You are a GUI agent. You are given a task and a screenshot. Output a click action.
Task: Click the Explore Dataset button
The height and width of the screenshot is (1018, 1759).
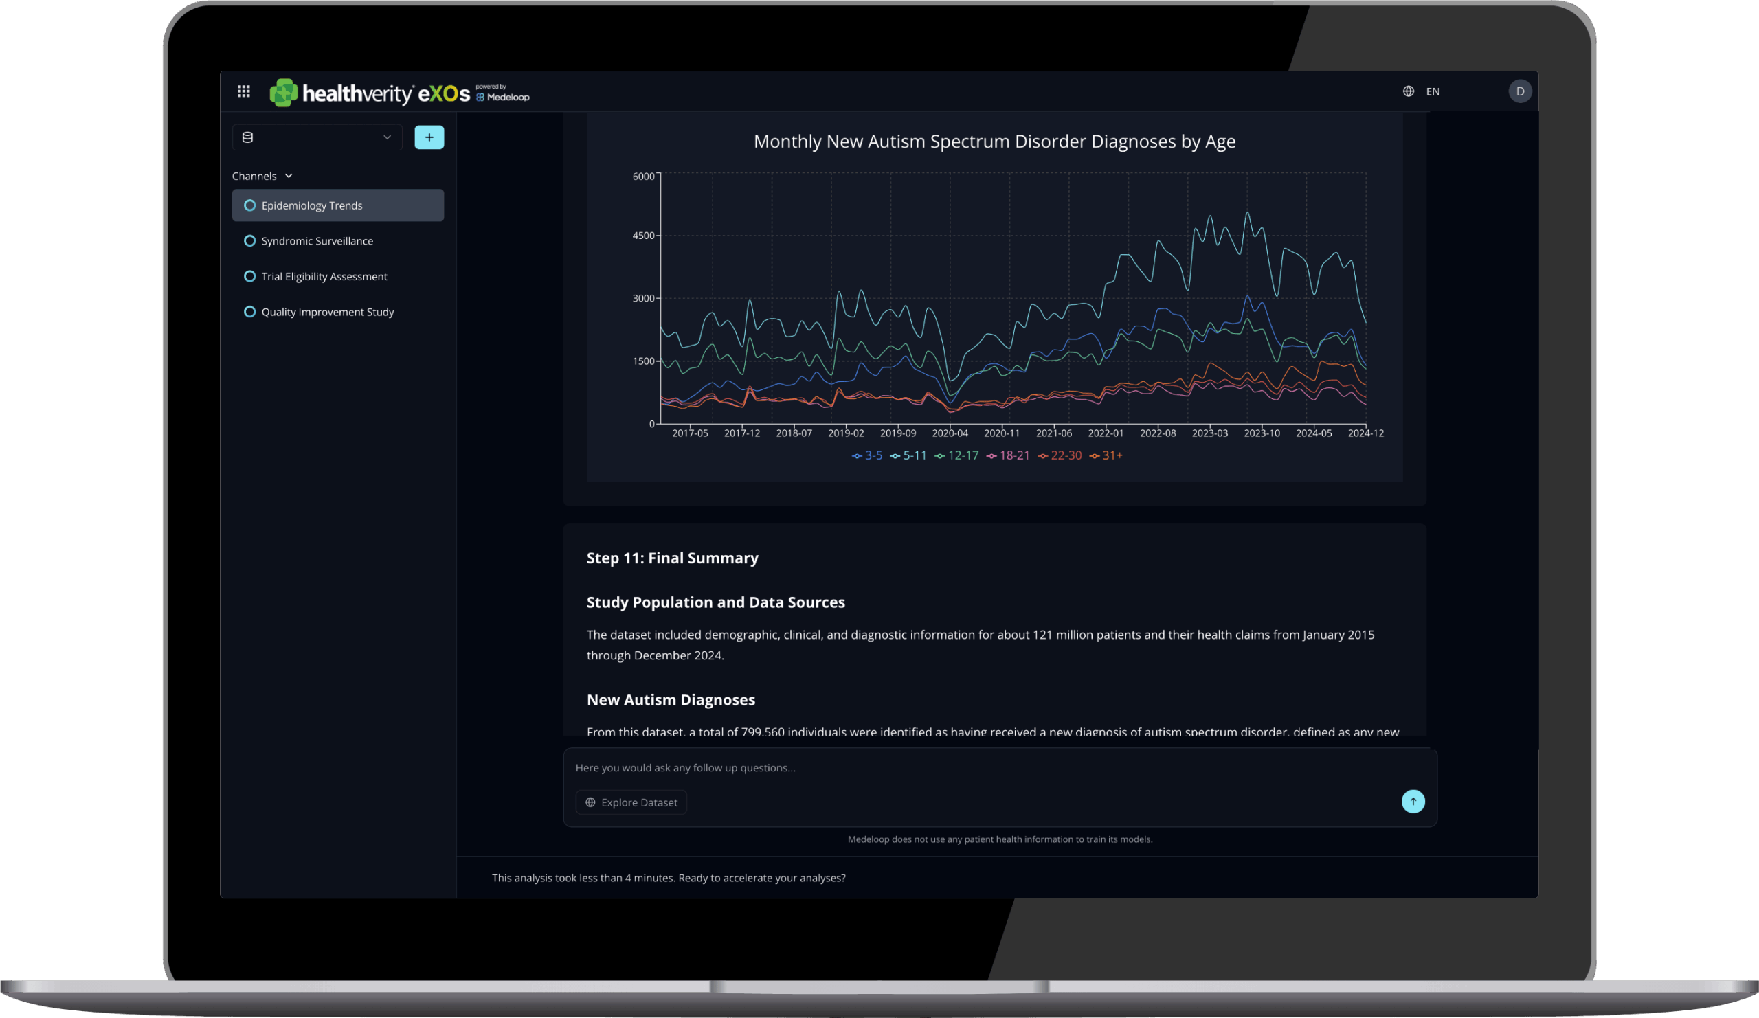pos(631,802)
